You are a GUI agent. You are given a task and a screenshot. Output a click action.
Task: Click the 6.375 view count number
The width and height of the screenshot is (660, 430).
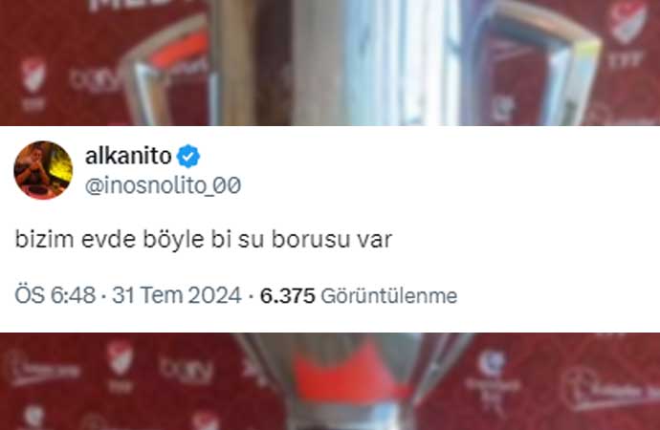tap(288, 295)
